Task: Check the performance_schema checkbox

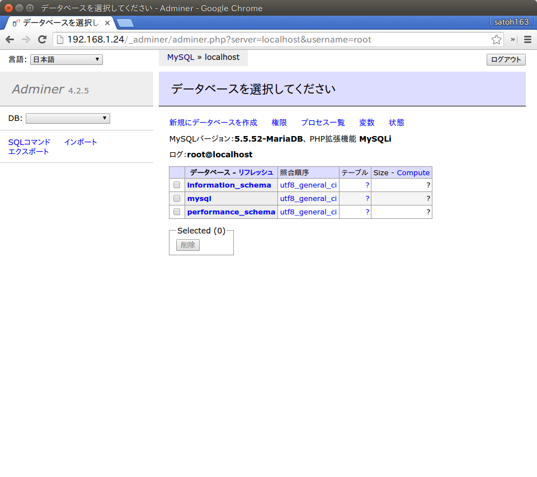Action: (x=177, y=212)
